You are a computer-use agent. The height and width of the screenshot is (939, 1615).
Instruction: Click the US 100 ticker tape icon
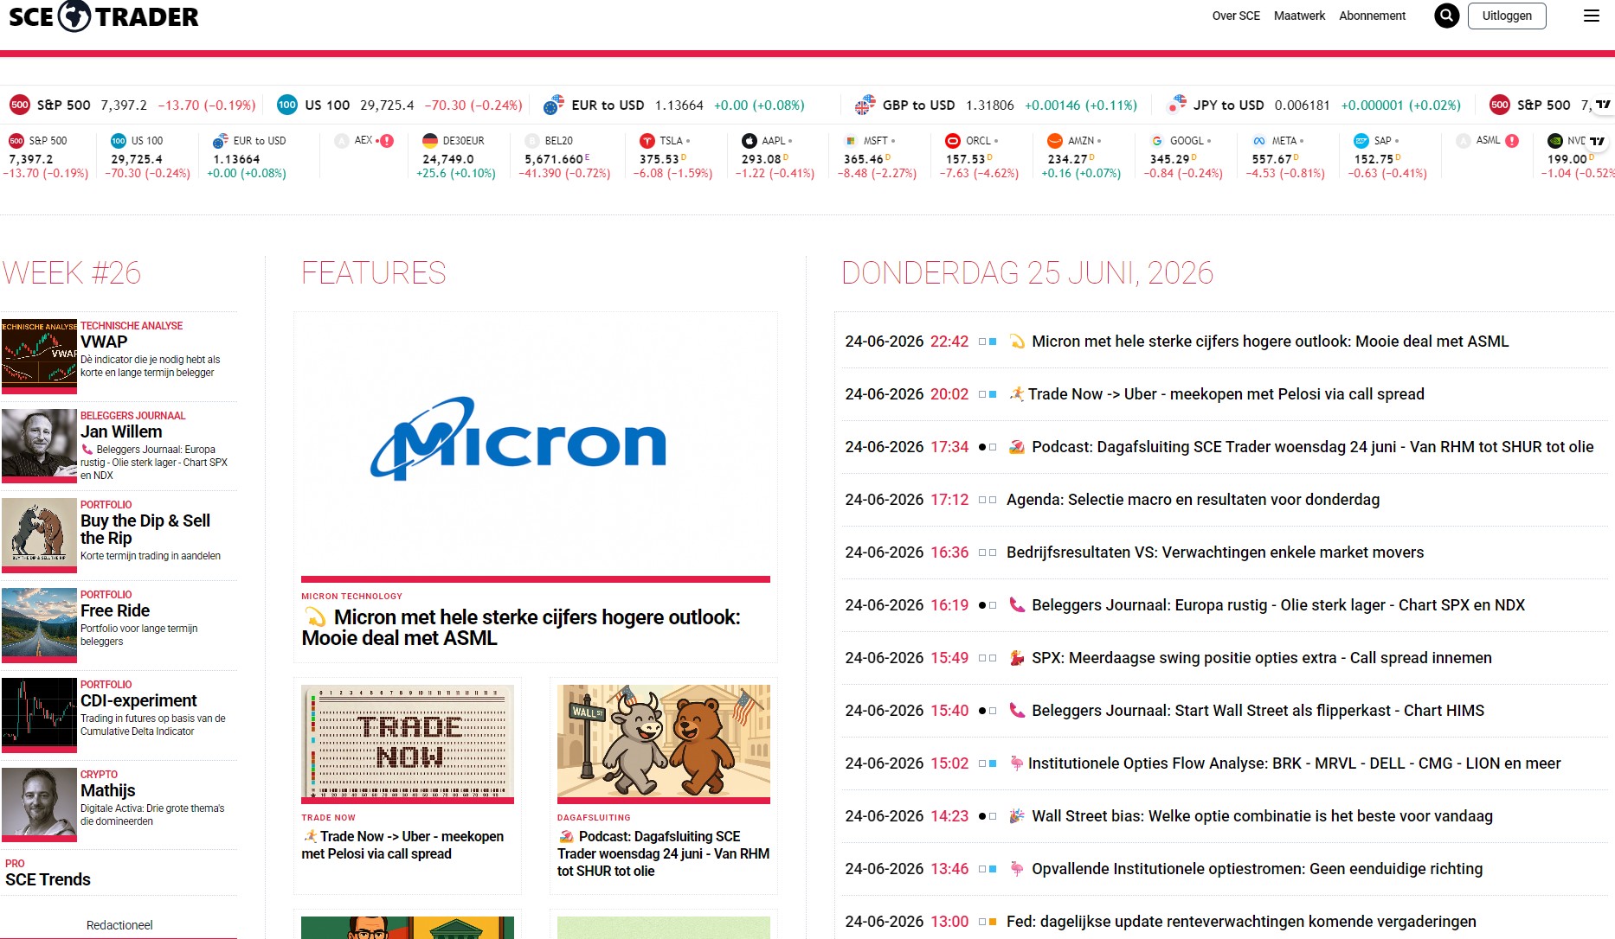pos(287,105)
